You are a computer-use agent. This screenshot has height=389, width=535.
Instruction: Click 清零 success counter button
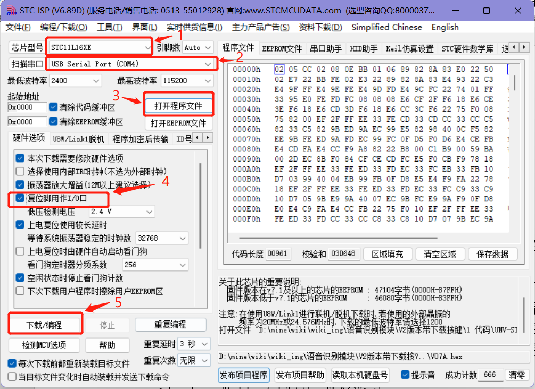pos(516,375)
